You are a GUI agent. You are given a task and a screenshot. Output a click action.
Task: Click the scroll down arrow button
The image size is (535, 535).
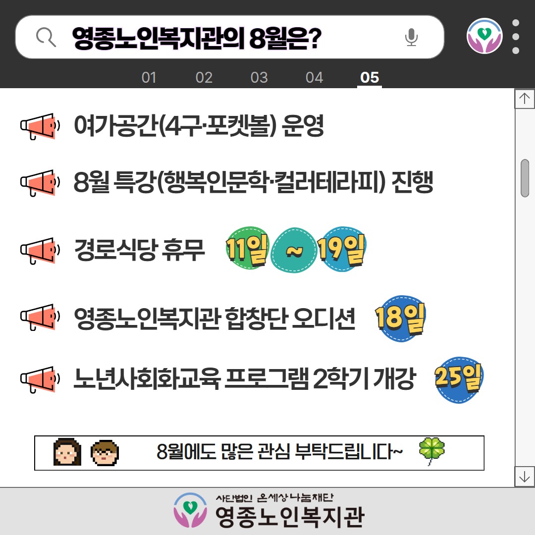pos(525,477)
